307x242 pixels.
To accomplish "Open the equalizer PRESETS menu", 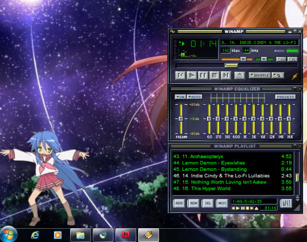I will click(285, 97).
